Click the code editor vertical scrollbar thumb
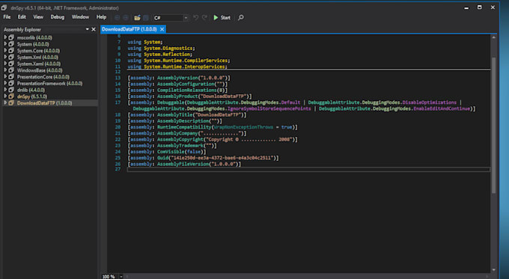Image resolution: width=509 pixels, height=279 pixels. pyautogui.click(x=493, y=126)
